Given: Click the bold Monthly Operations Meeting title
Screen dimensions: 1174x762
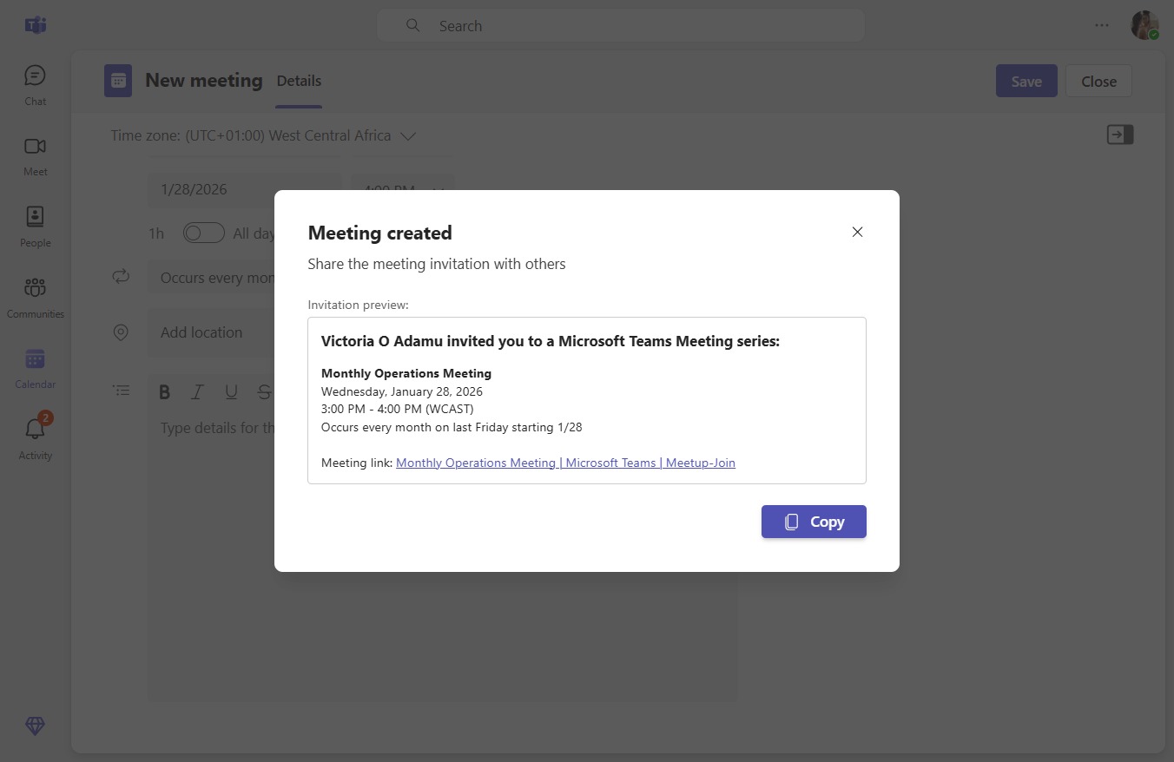Looking at the screenshot, I should [406, 373].
